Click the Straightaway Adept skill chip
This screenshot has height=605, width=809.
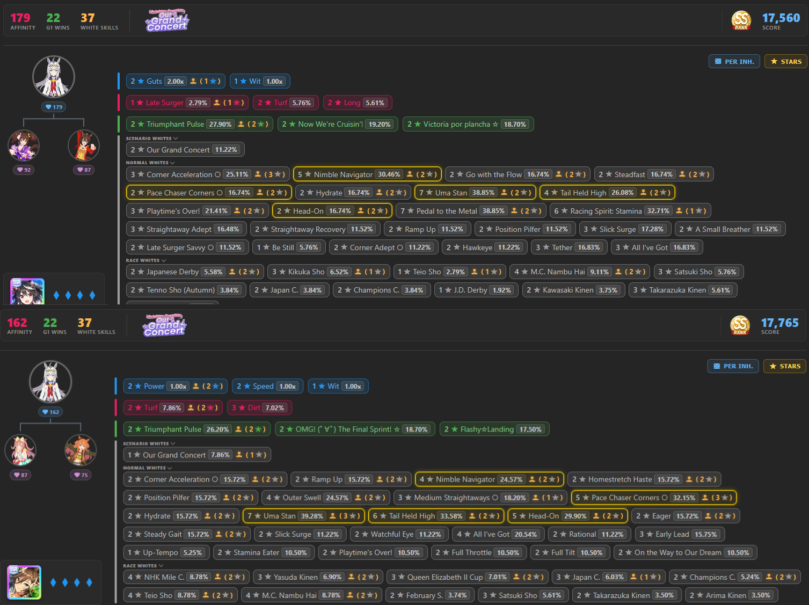point(186,229)
